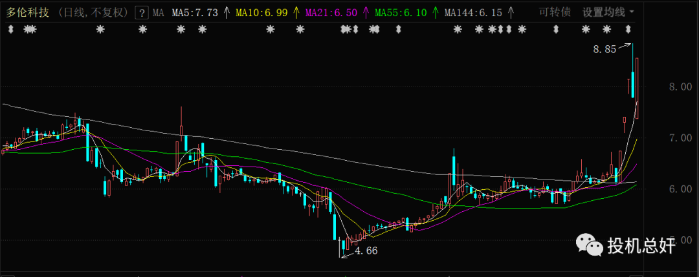
Task: Select the yellow MA10:6.99 indicator label
Action: coord(263,12)
